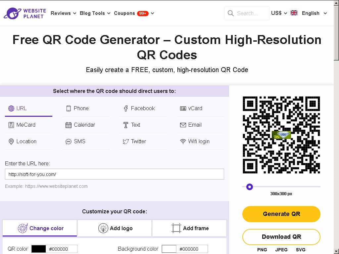Click the generated QR code preview
Viewport: 339px width, 254px height.
(281, 135)
